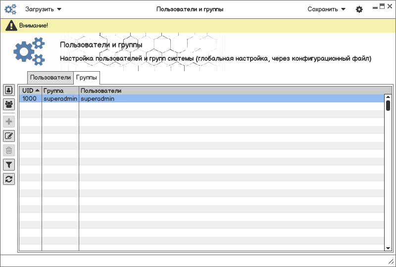Select the Группы tab
Image resolution: width=396 pixels, height=267 pixels.
tap(87, 78)
